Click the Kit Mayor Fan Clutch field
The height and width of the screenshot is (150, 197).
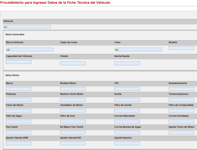pos(73,133)
